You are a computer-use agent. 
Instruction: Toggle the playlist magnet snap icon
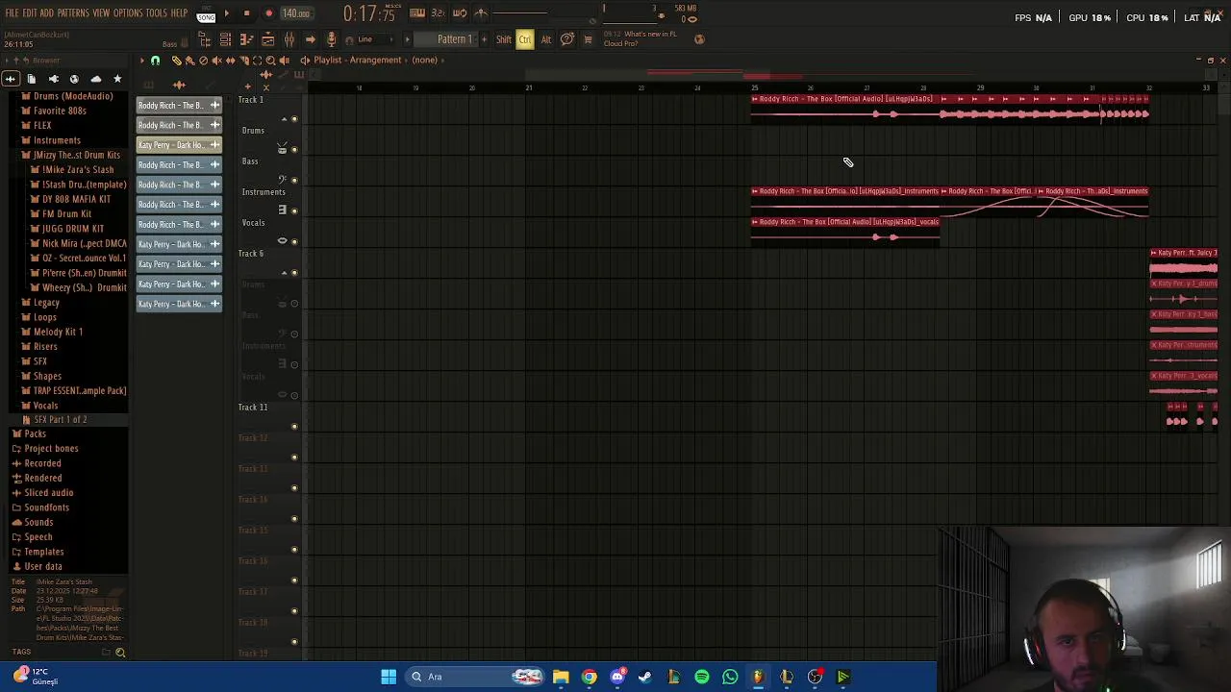[156, 61]
